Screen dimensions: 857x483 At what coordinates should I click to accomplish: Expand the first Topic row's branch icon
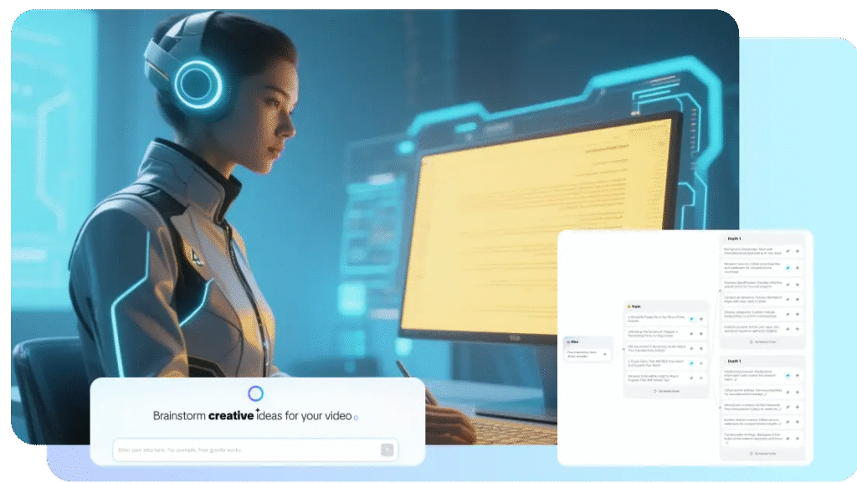pyautogui.click(x=701, y=318)
